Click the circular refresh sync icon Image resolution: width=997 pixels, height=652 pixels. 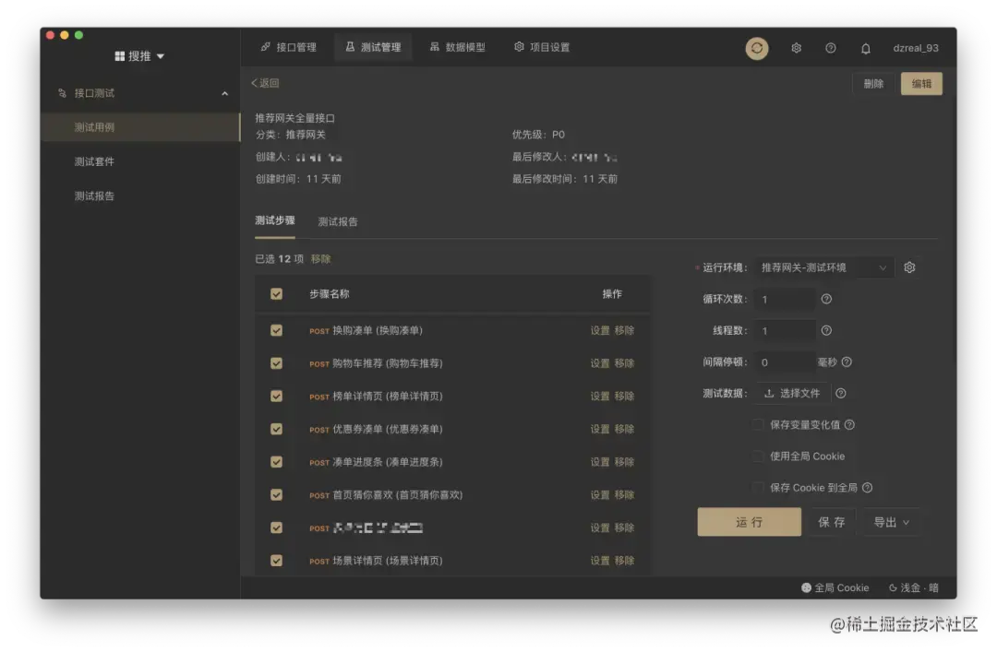coord(757,48)
